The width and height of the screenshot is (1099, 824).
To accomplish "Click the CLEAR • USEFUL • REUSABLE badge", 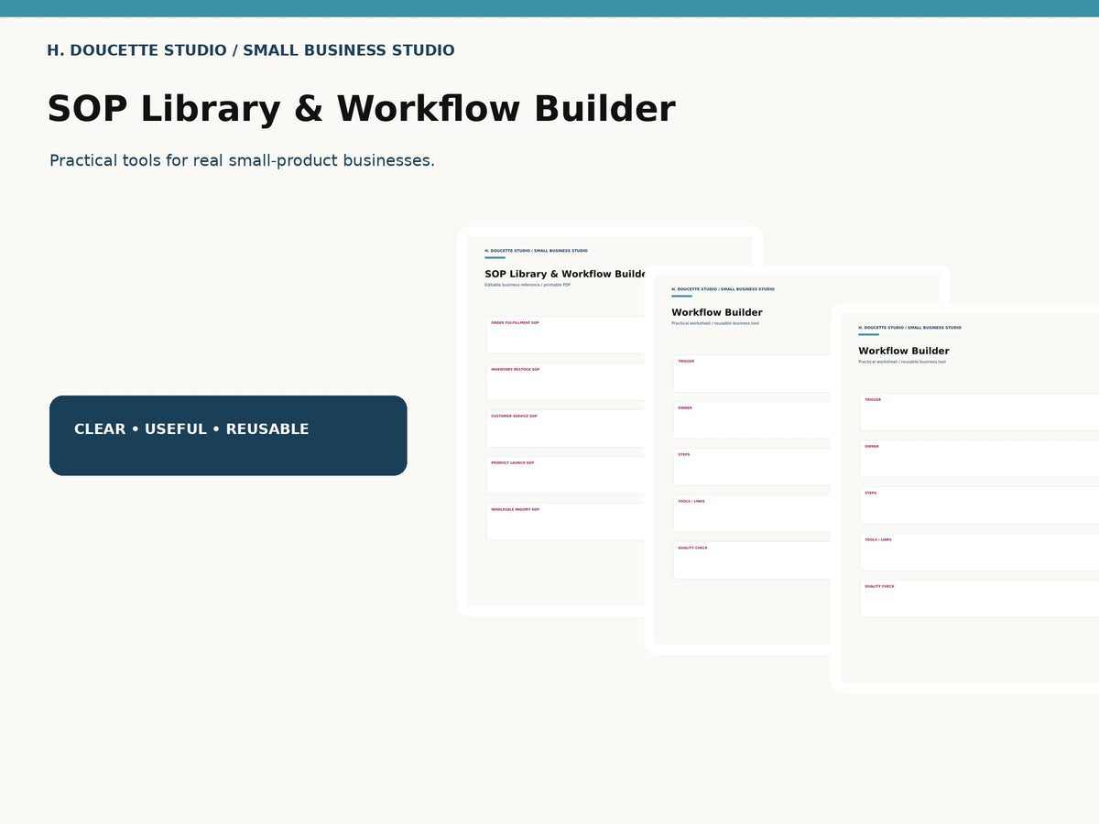I will coord(228,436).
